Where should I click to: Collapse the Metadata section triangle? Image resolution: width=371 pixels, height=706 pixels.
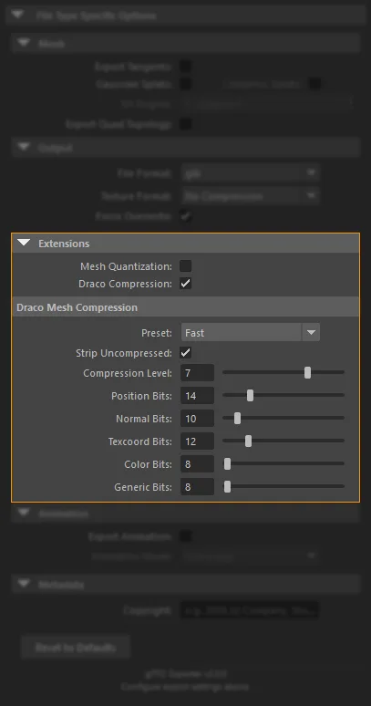click(24, 584)
